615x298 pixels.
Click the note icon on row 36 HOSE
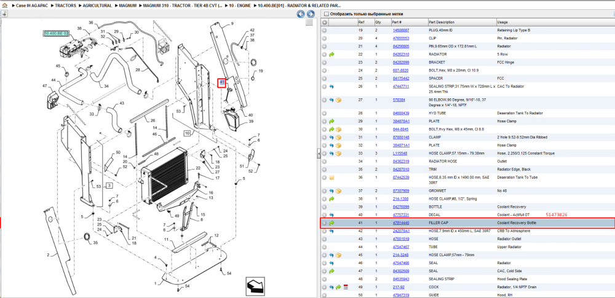tap(331, 178)
